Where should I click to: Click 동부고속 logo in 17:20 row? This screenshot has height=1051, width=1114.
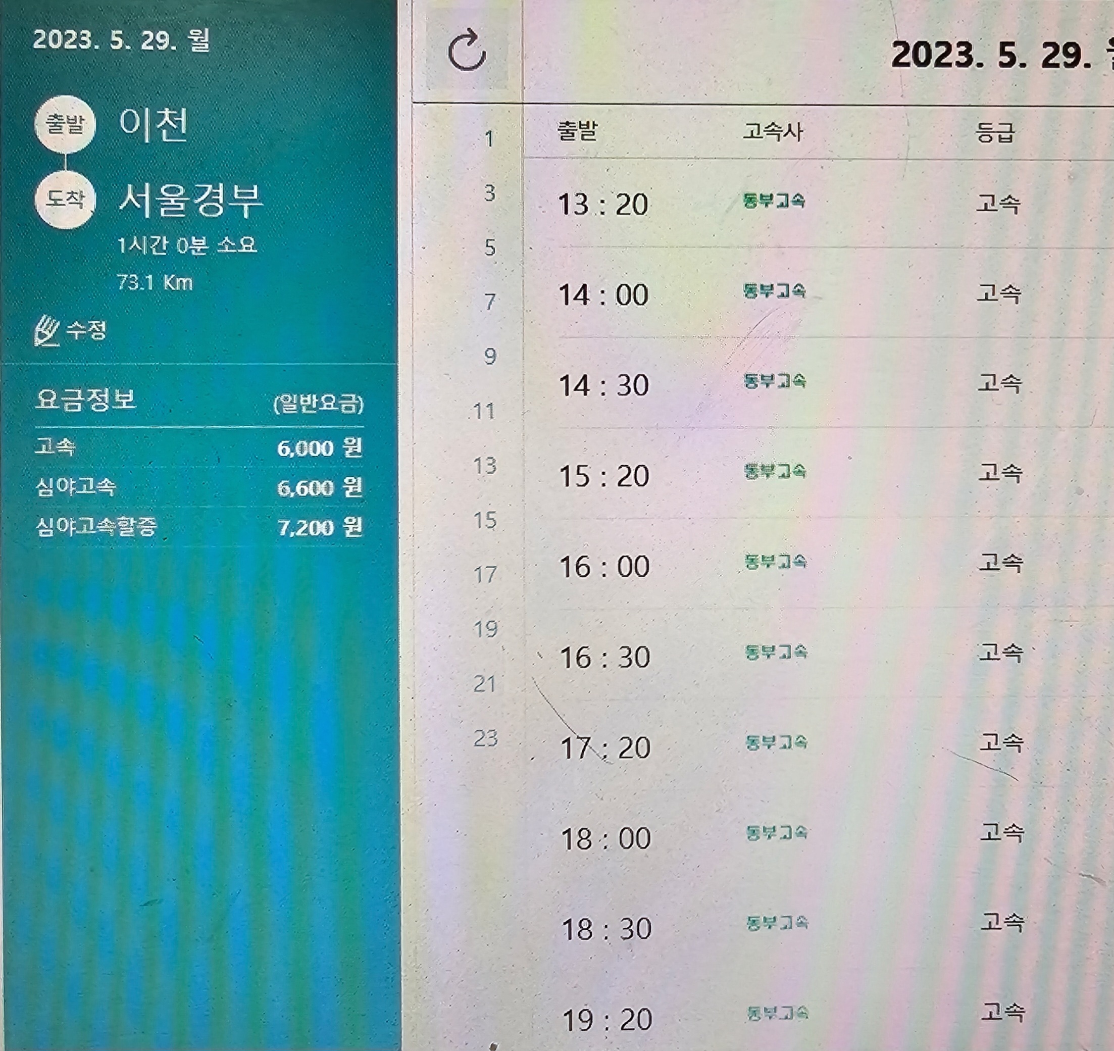(x=776, y=743)
